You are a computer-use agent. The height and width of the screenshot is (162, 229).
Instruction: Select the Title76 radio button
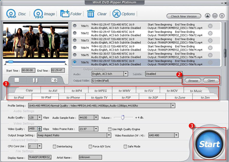tap(75, 62)
